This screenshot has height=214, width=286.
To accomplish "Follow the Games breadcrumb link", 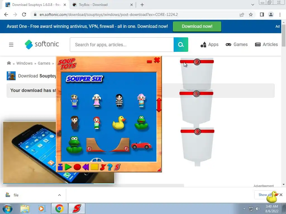I will pyautogui.click(x=44, y=63).
